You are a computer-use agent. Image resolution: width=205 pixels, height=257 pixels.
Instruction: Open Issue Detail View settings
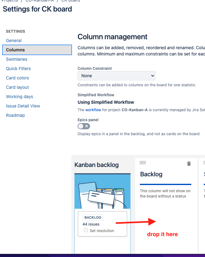point(23,106)
